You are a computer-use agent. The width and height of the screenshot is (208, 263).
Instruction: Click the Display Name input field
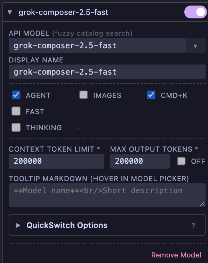(107, 72)
